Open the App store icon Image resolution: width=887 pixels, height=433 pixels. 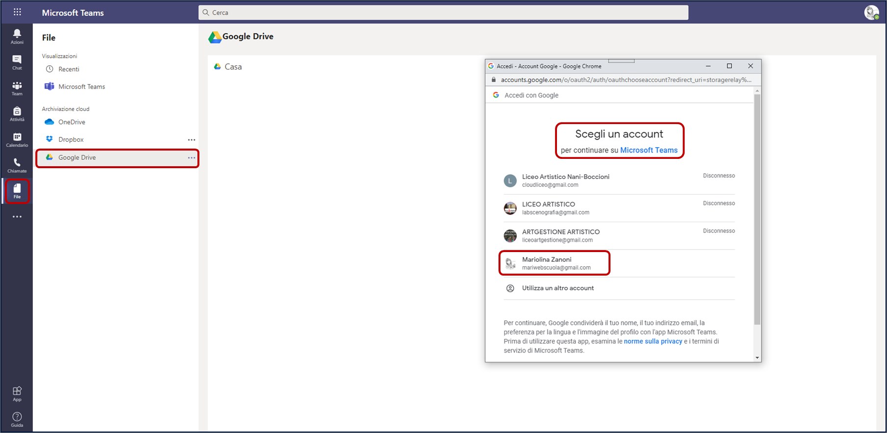[17, 394]
